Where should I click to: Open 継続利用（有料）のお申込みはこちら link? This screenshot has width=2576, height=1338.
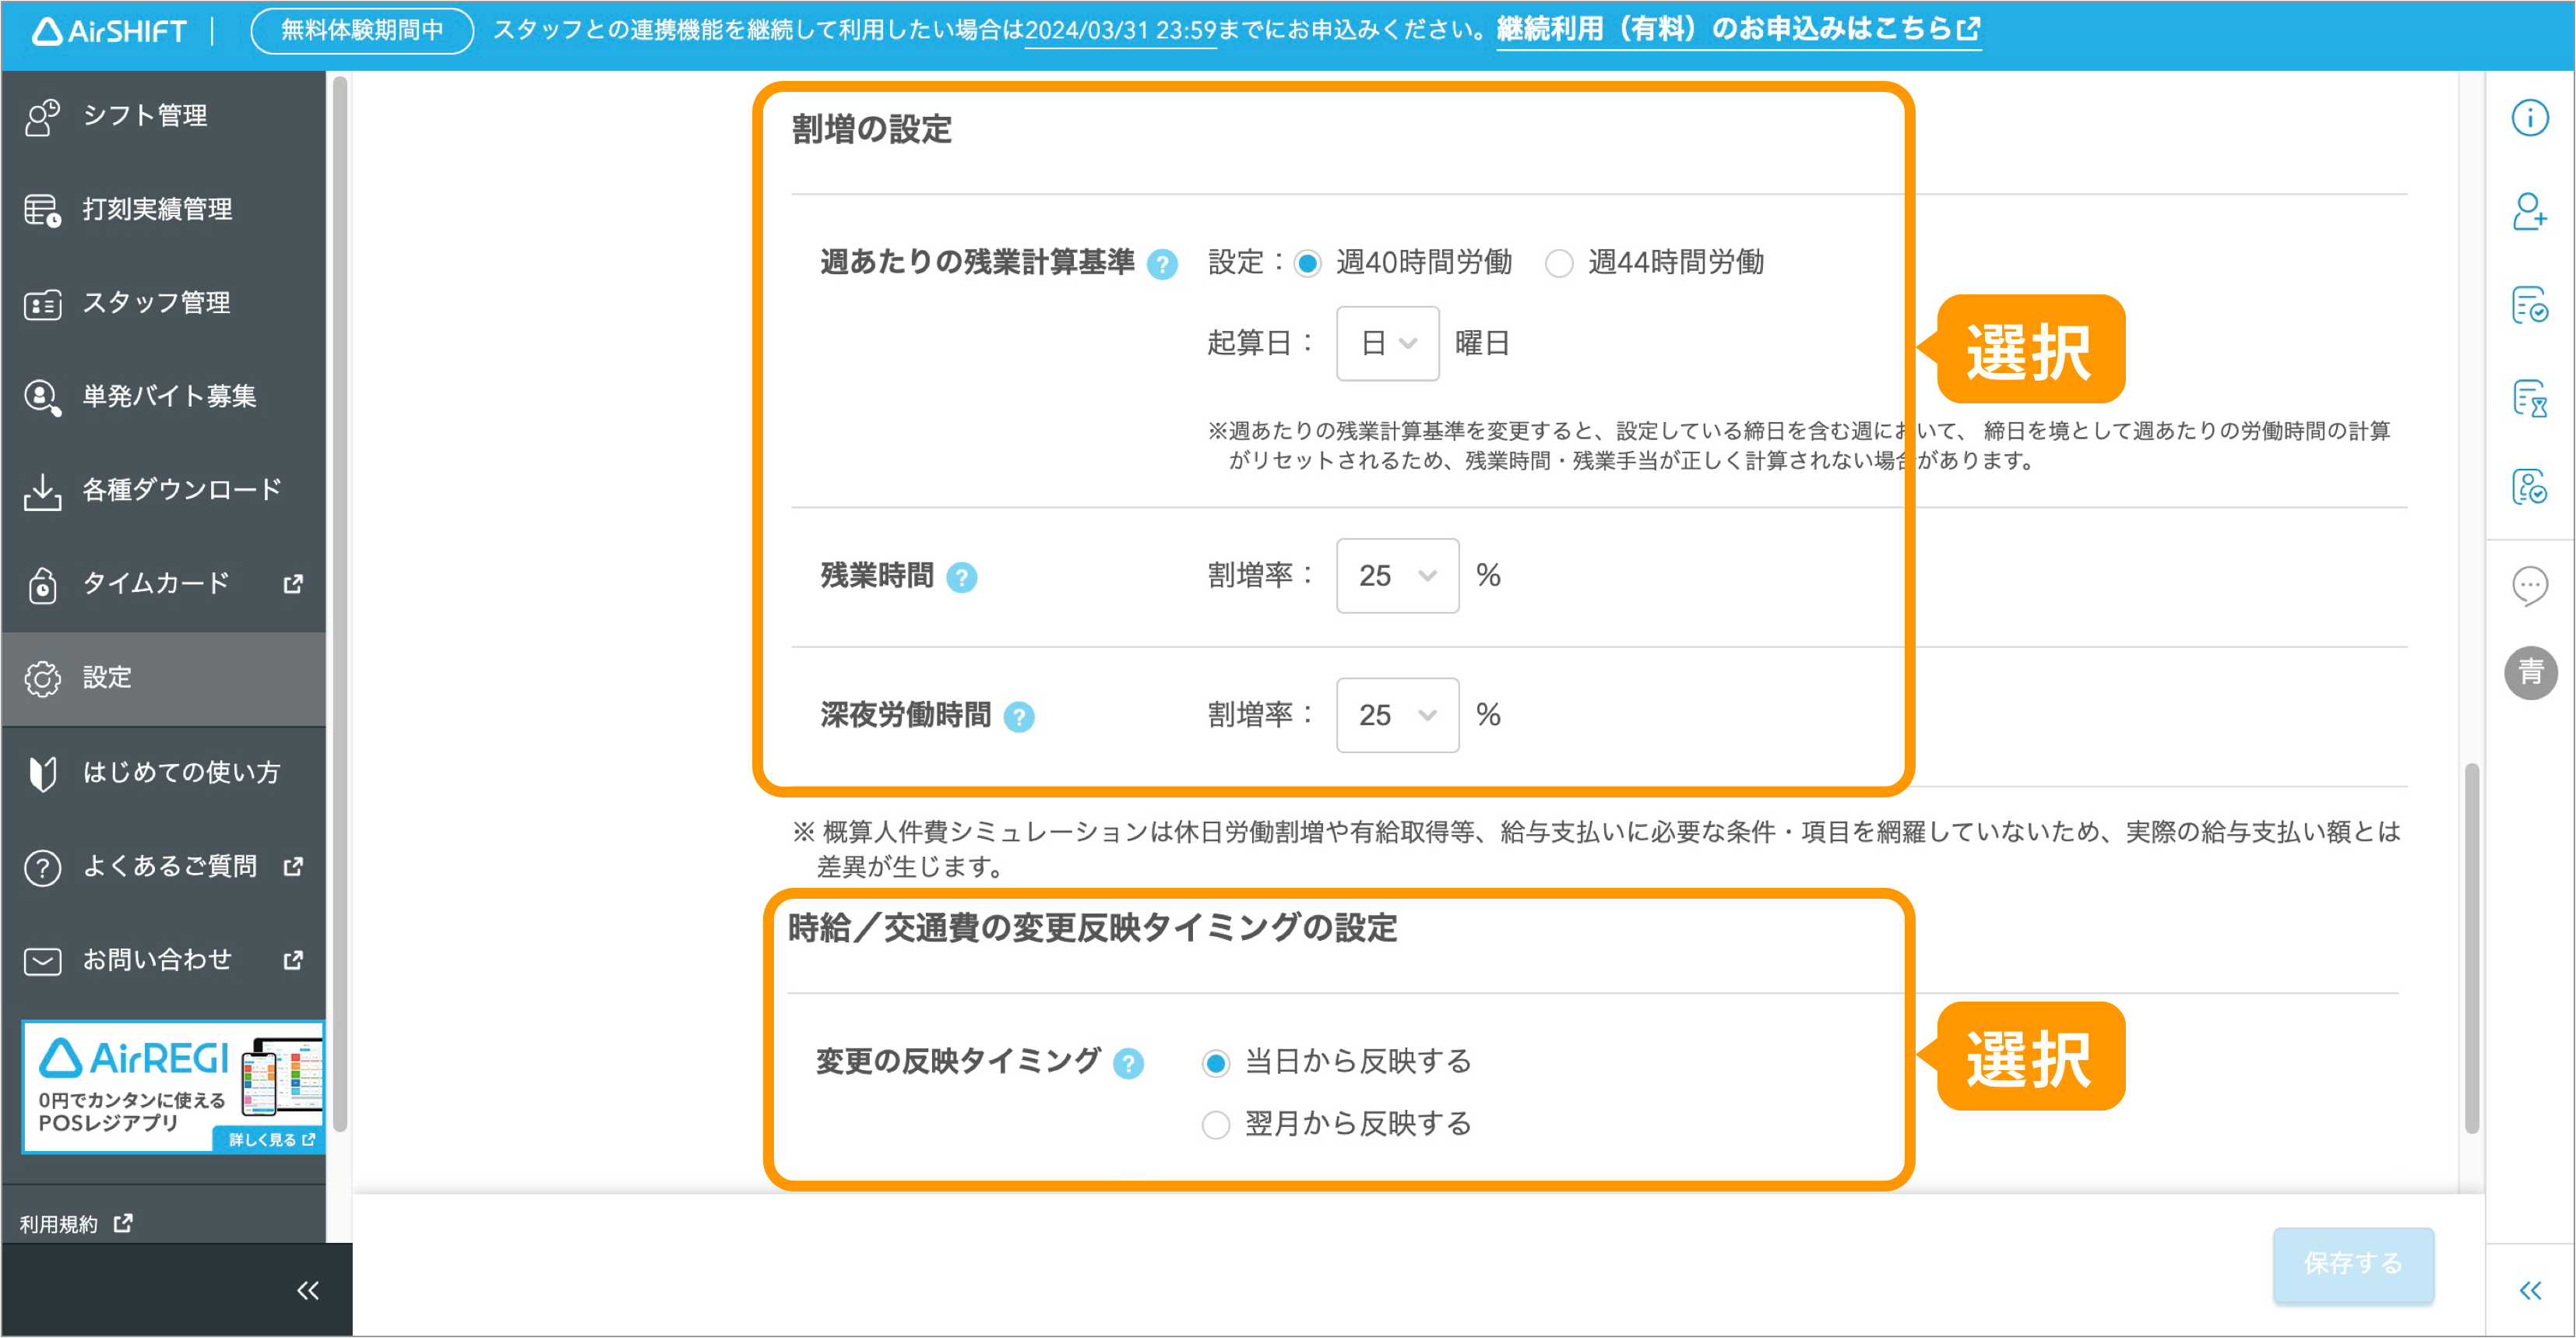coord(1738,29)
